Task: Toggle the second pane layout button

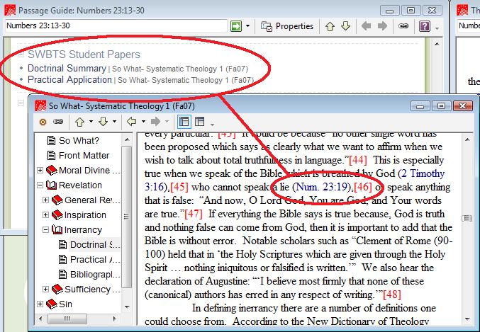Action: click(200, 122)
